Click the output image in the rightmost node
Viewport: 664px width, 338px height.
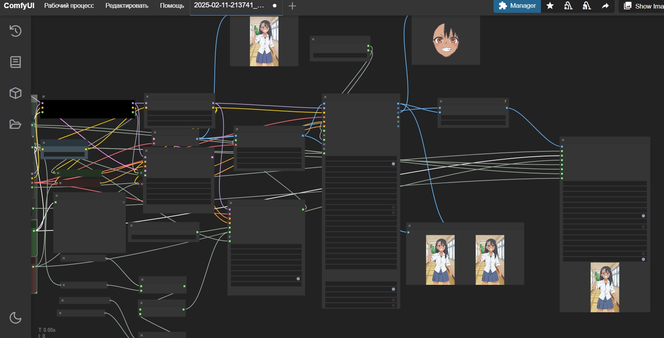tap(605, 287)
